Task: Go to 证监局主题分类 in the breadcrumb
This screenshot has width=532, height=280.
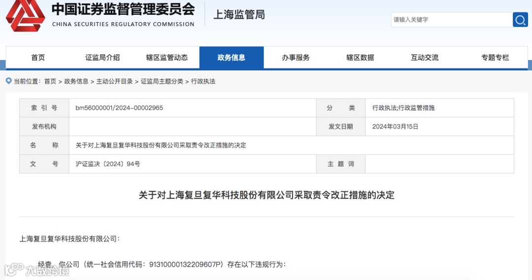Action: (162, 81)
